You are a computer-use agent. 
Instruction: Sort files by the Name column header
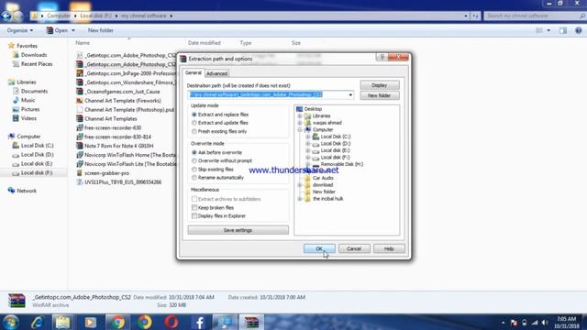tap(83, 43)
